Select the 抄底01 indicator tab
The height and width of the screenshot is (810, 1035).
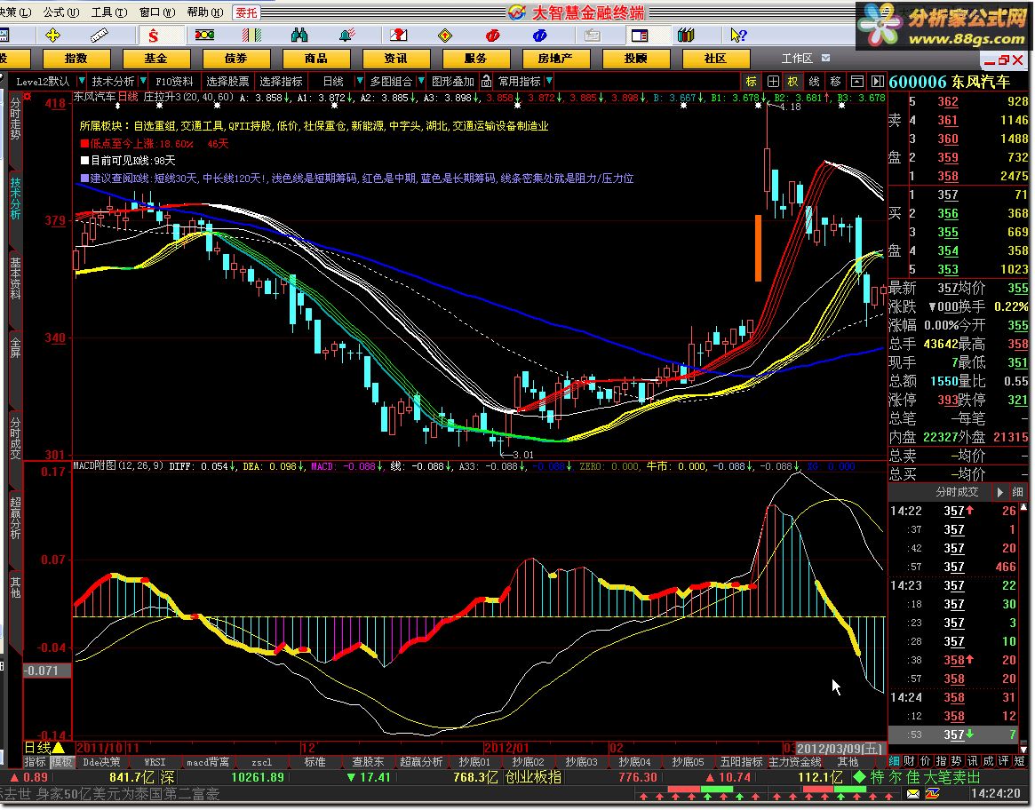tap(474, 762)
